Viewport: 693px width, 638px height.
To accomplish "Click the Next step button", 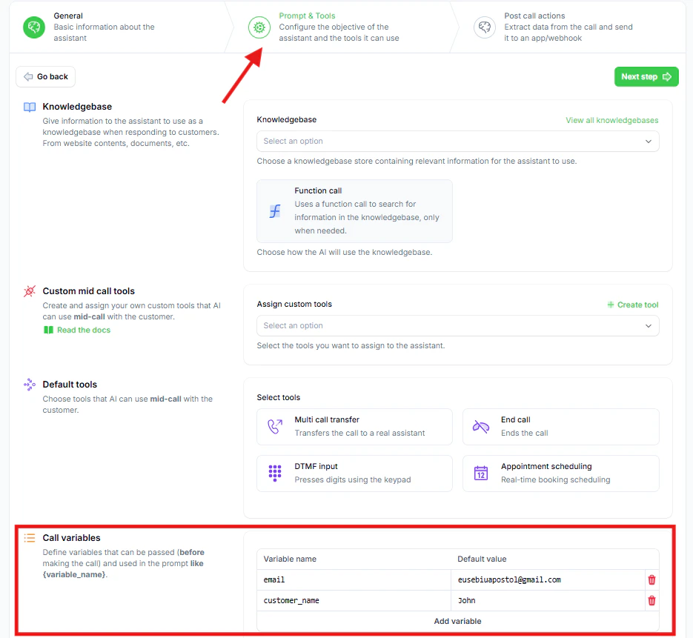I will (646, 76).
